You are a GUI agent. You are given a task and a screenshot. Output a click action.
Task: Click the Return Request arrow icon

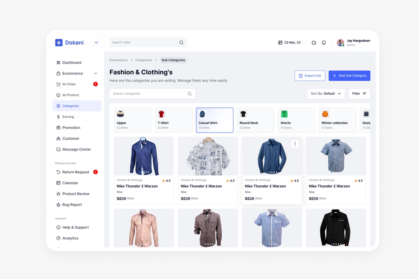click(x=58, y=172)
